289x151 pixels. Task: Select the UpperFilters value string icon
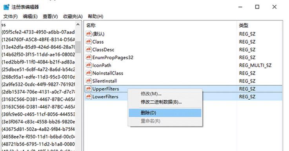[89, 89]
